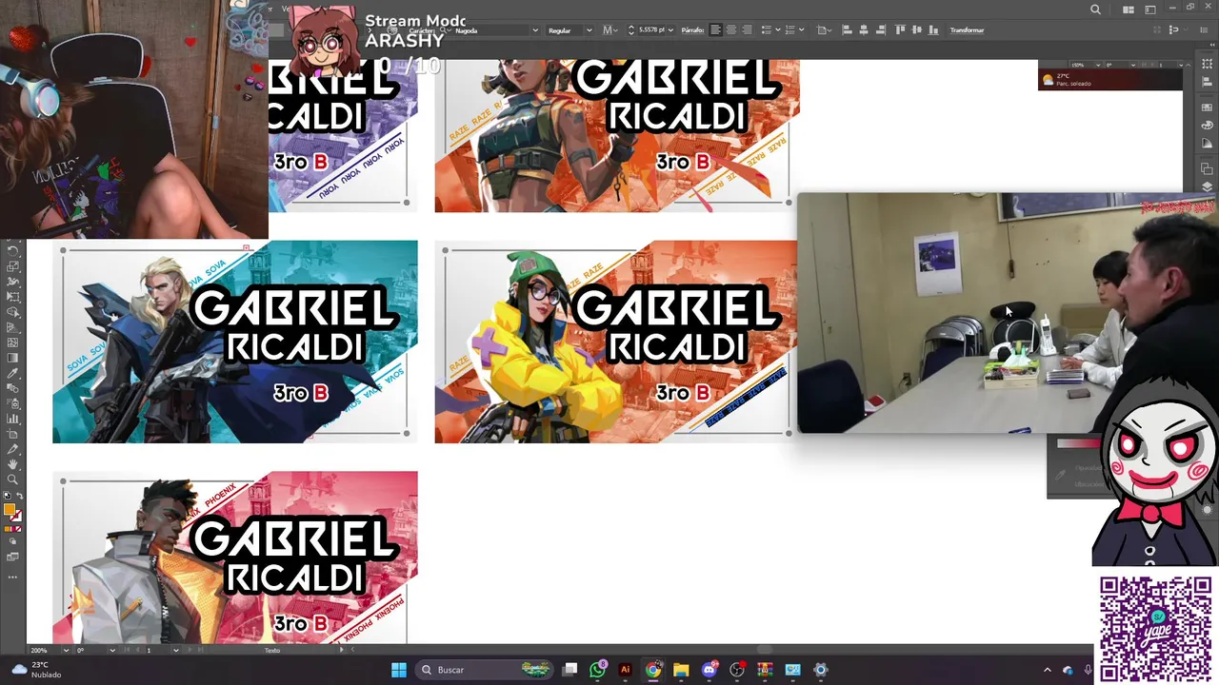Open the rotate view angle dropdown
This screenshot has width=1219, height=685.
pos(111,651)
